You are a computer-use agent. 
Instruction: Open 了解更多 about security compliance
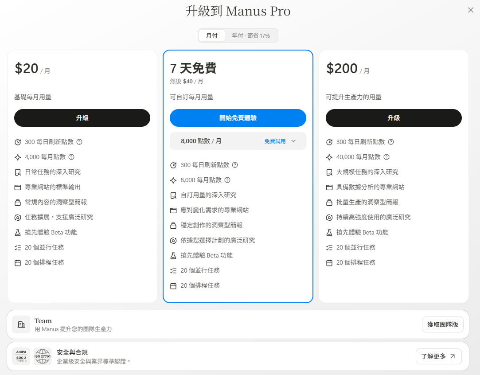438,356
